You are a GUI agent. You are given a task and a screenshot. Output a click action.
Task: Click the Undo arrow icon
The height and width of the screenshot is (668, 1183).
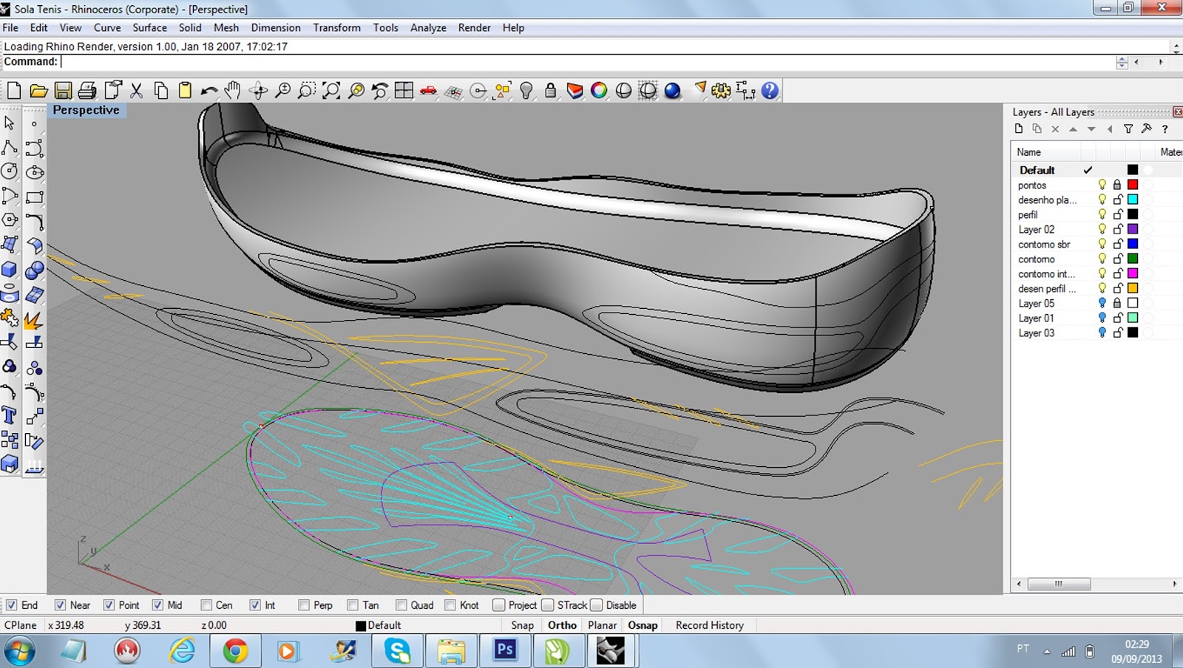tap(209, 91)
